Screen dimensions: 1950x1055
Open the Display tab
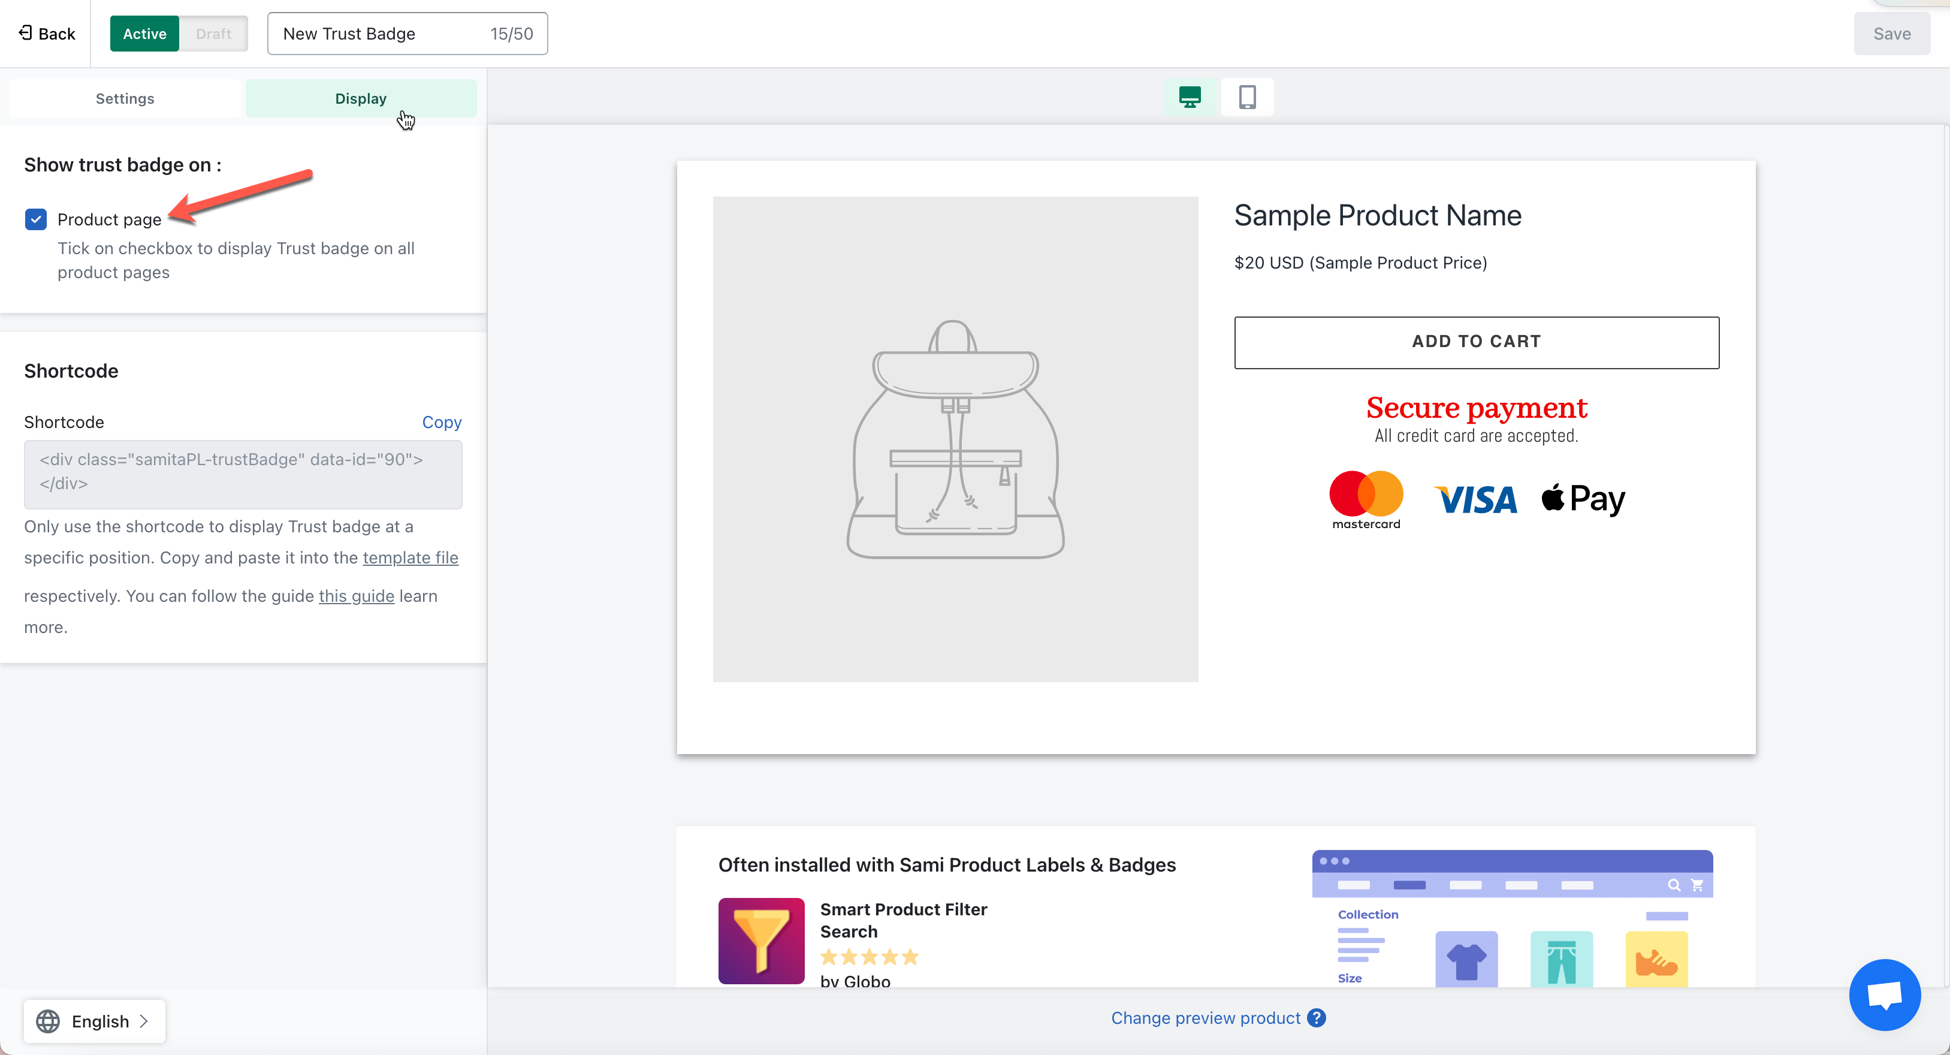[x=361, y=98]
